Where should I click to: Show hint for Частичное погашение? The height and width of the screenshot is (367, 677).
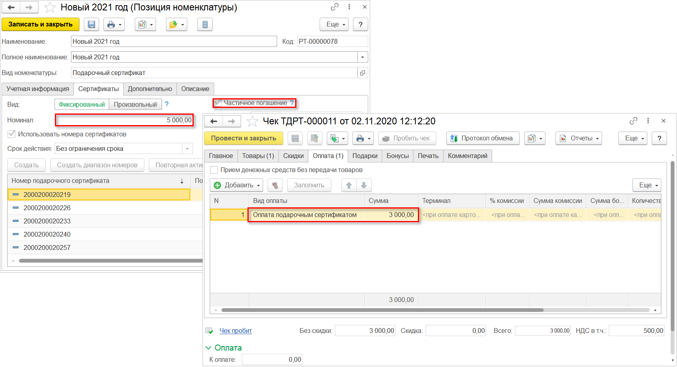pyautogui.click(x=292, y=103)
